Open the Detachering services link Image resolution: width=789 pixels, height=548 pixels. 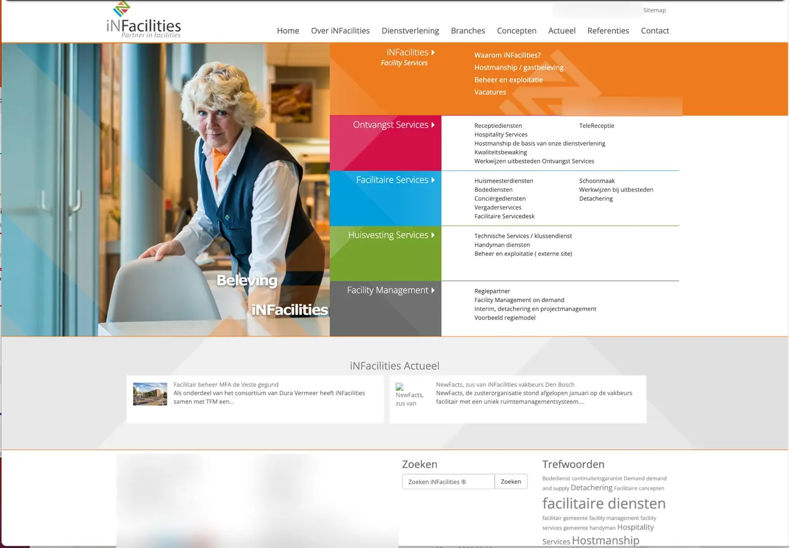coord(596,199)
